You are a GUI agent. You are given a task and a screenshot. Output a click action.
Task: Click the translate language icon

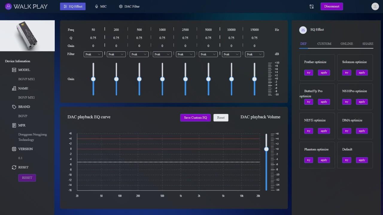pos(311,6)
